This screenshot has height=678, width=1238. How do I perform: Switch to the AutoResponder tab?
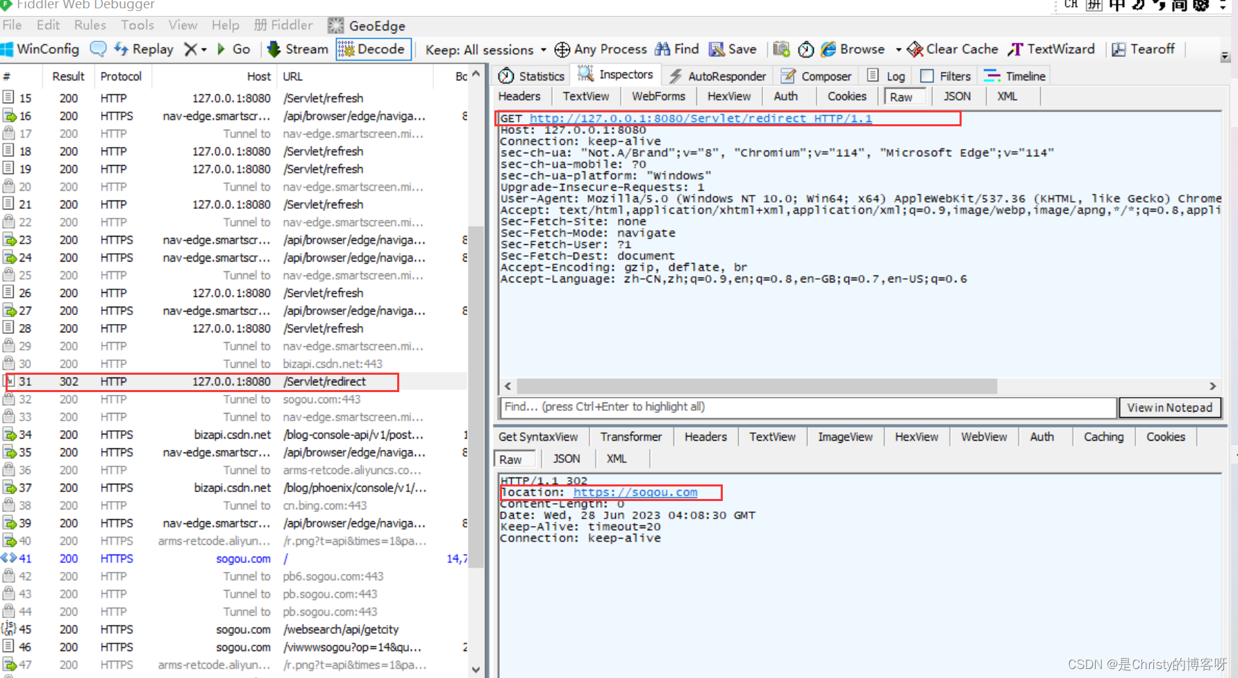717,76
